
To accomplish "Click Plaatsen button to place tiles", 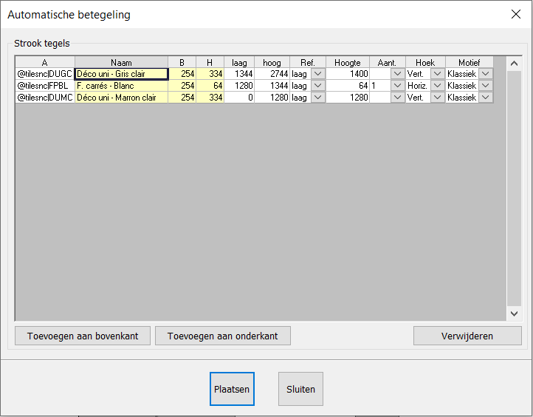I will (232, 389).
